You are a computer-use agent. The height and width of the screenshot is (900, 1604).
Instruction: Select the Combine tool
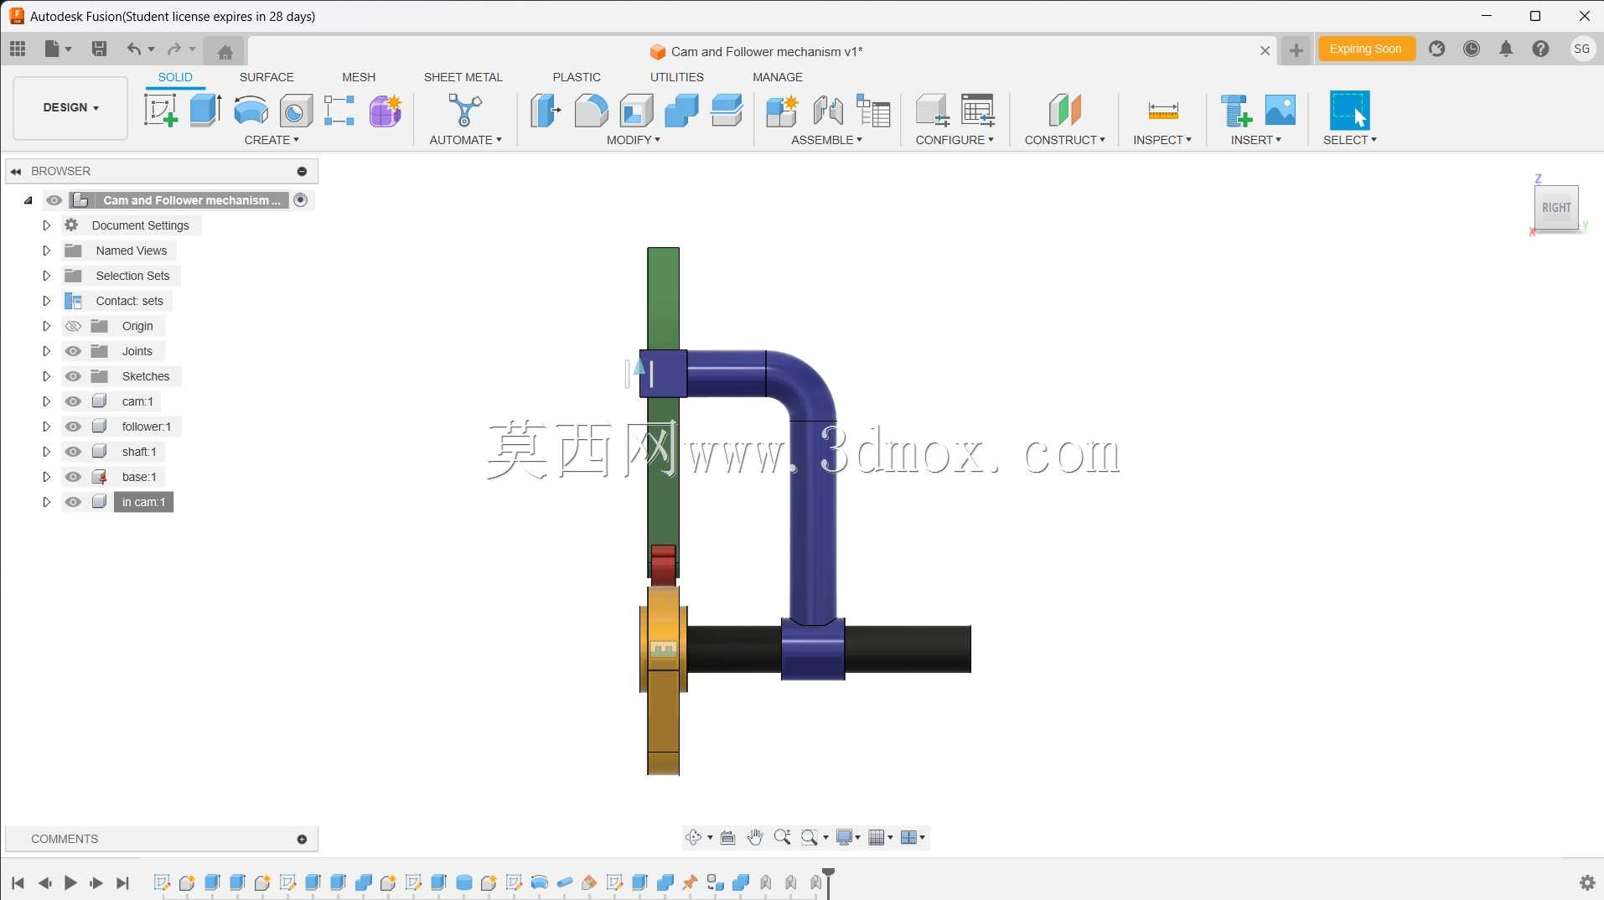(681, 110)
